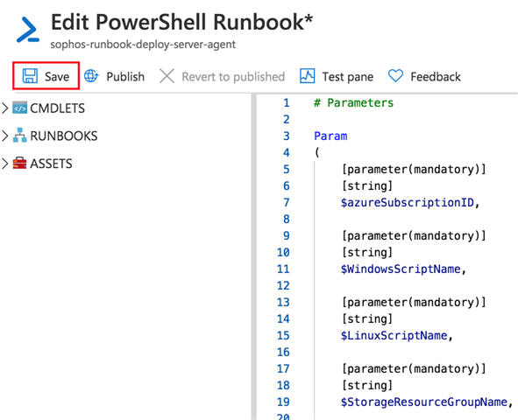Screen dimensions: 518x420
Task: Click the Save floppy disk icon
Action: (x=30, y=76)
